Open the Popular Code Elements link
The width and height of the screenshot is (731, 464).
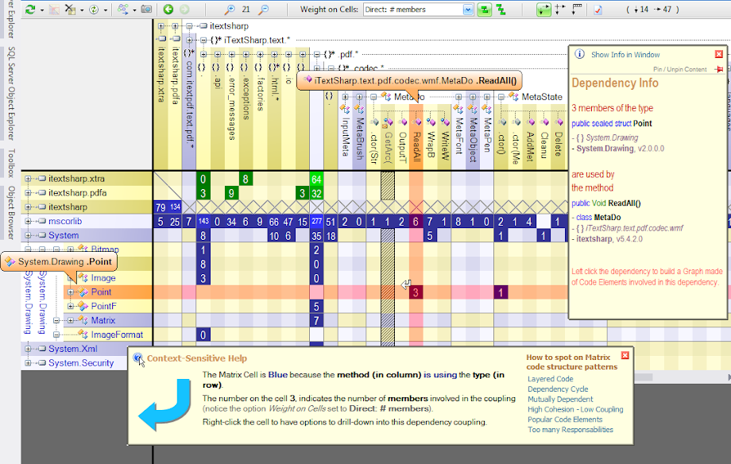coord(565,420)
